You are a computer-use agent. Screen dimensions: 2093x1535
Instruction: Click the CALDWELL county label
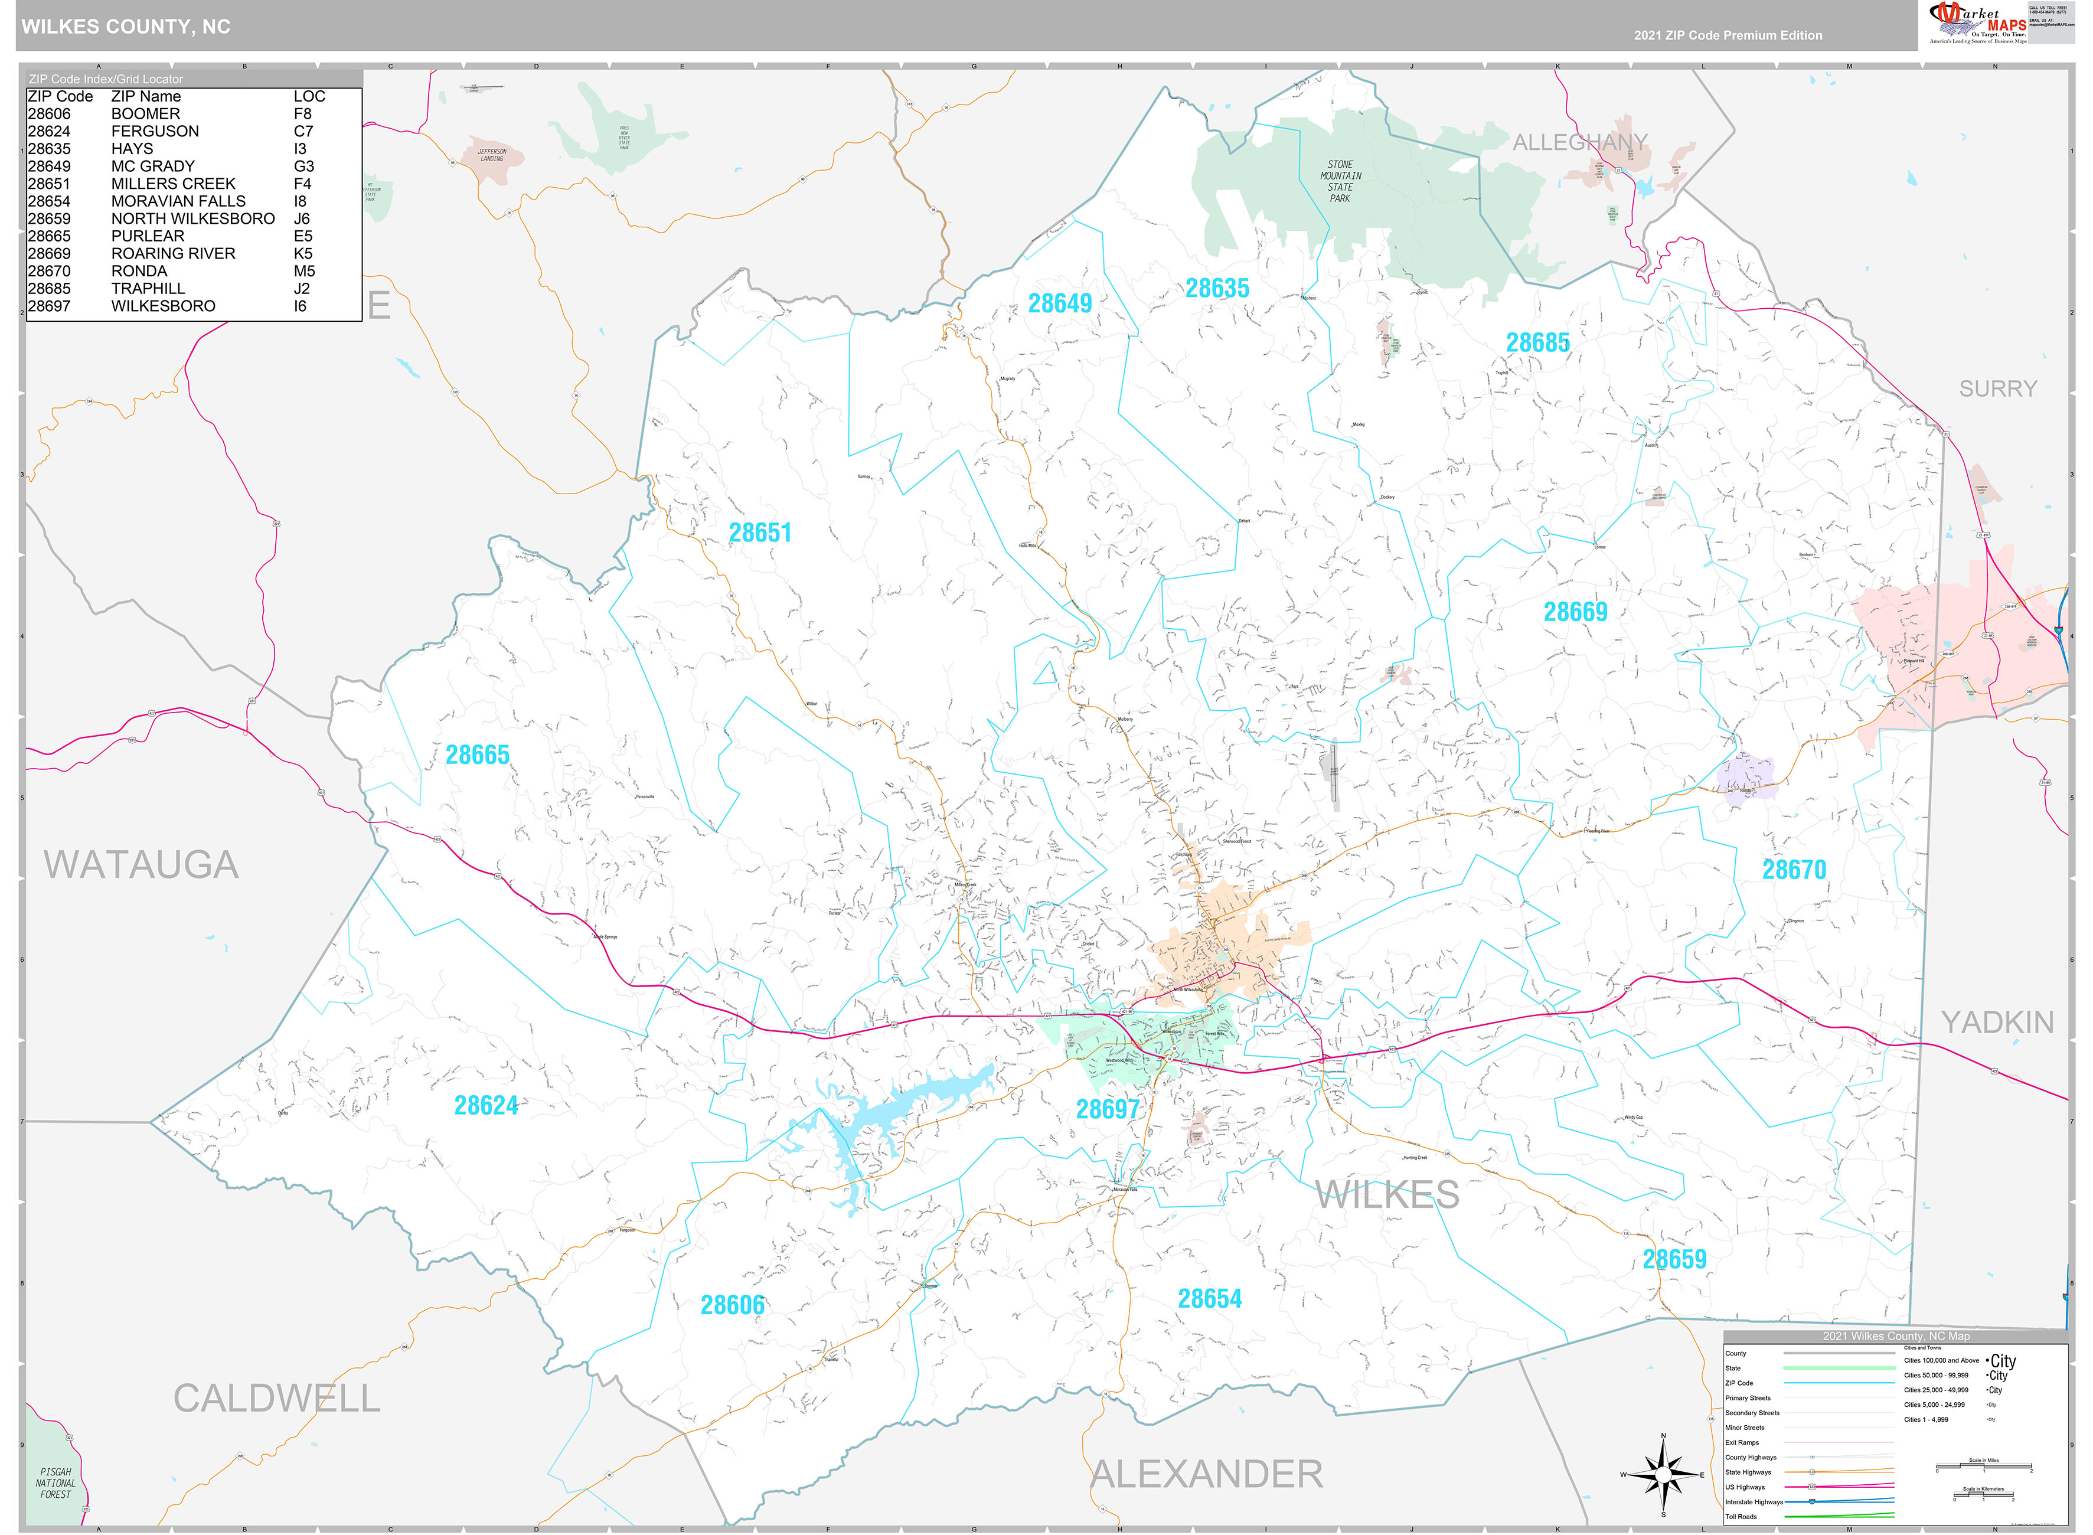277,1399
